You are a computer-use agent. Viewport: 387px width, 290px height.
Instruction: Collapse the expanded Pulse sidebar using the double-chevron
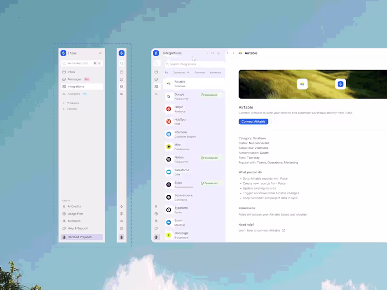(100, 53)
